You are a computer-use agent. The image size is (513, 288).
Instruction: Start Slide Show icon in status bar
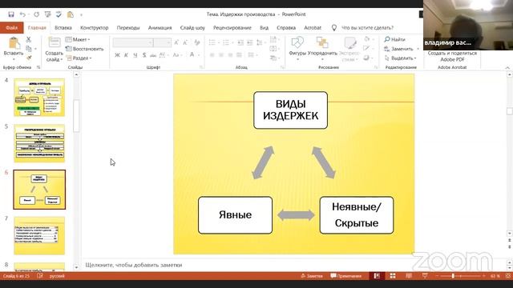pos(425,276)
